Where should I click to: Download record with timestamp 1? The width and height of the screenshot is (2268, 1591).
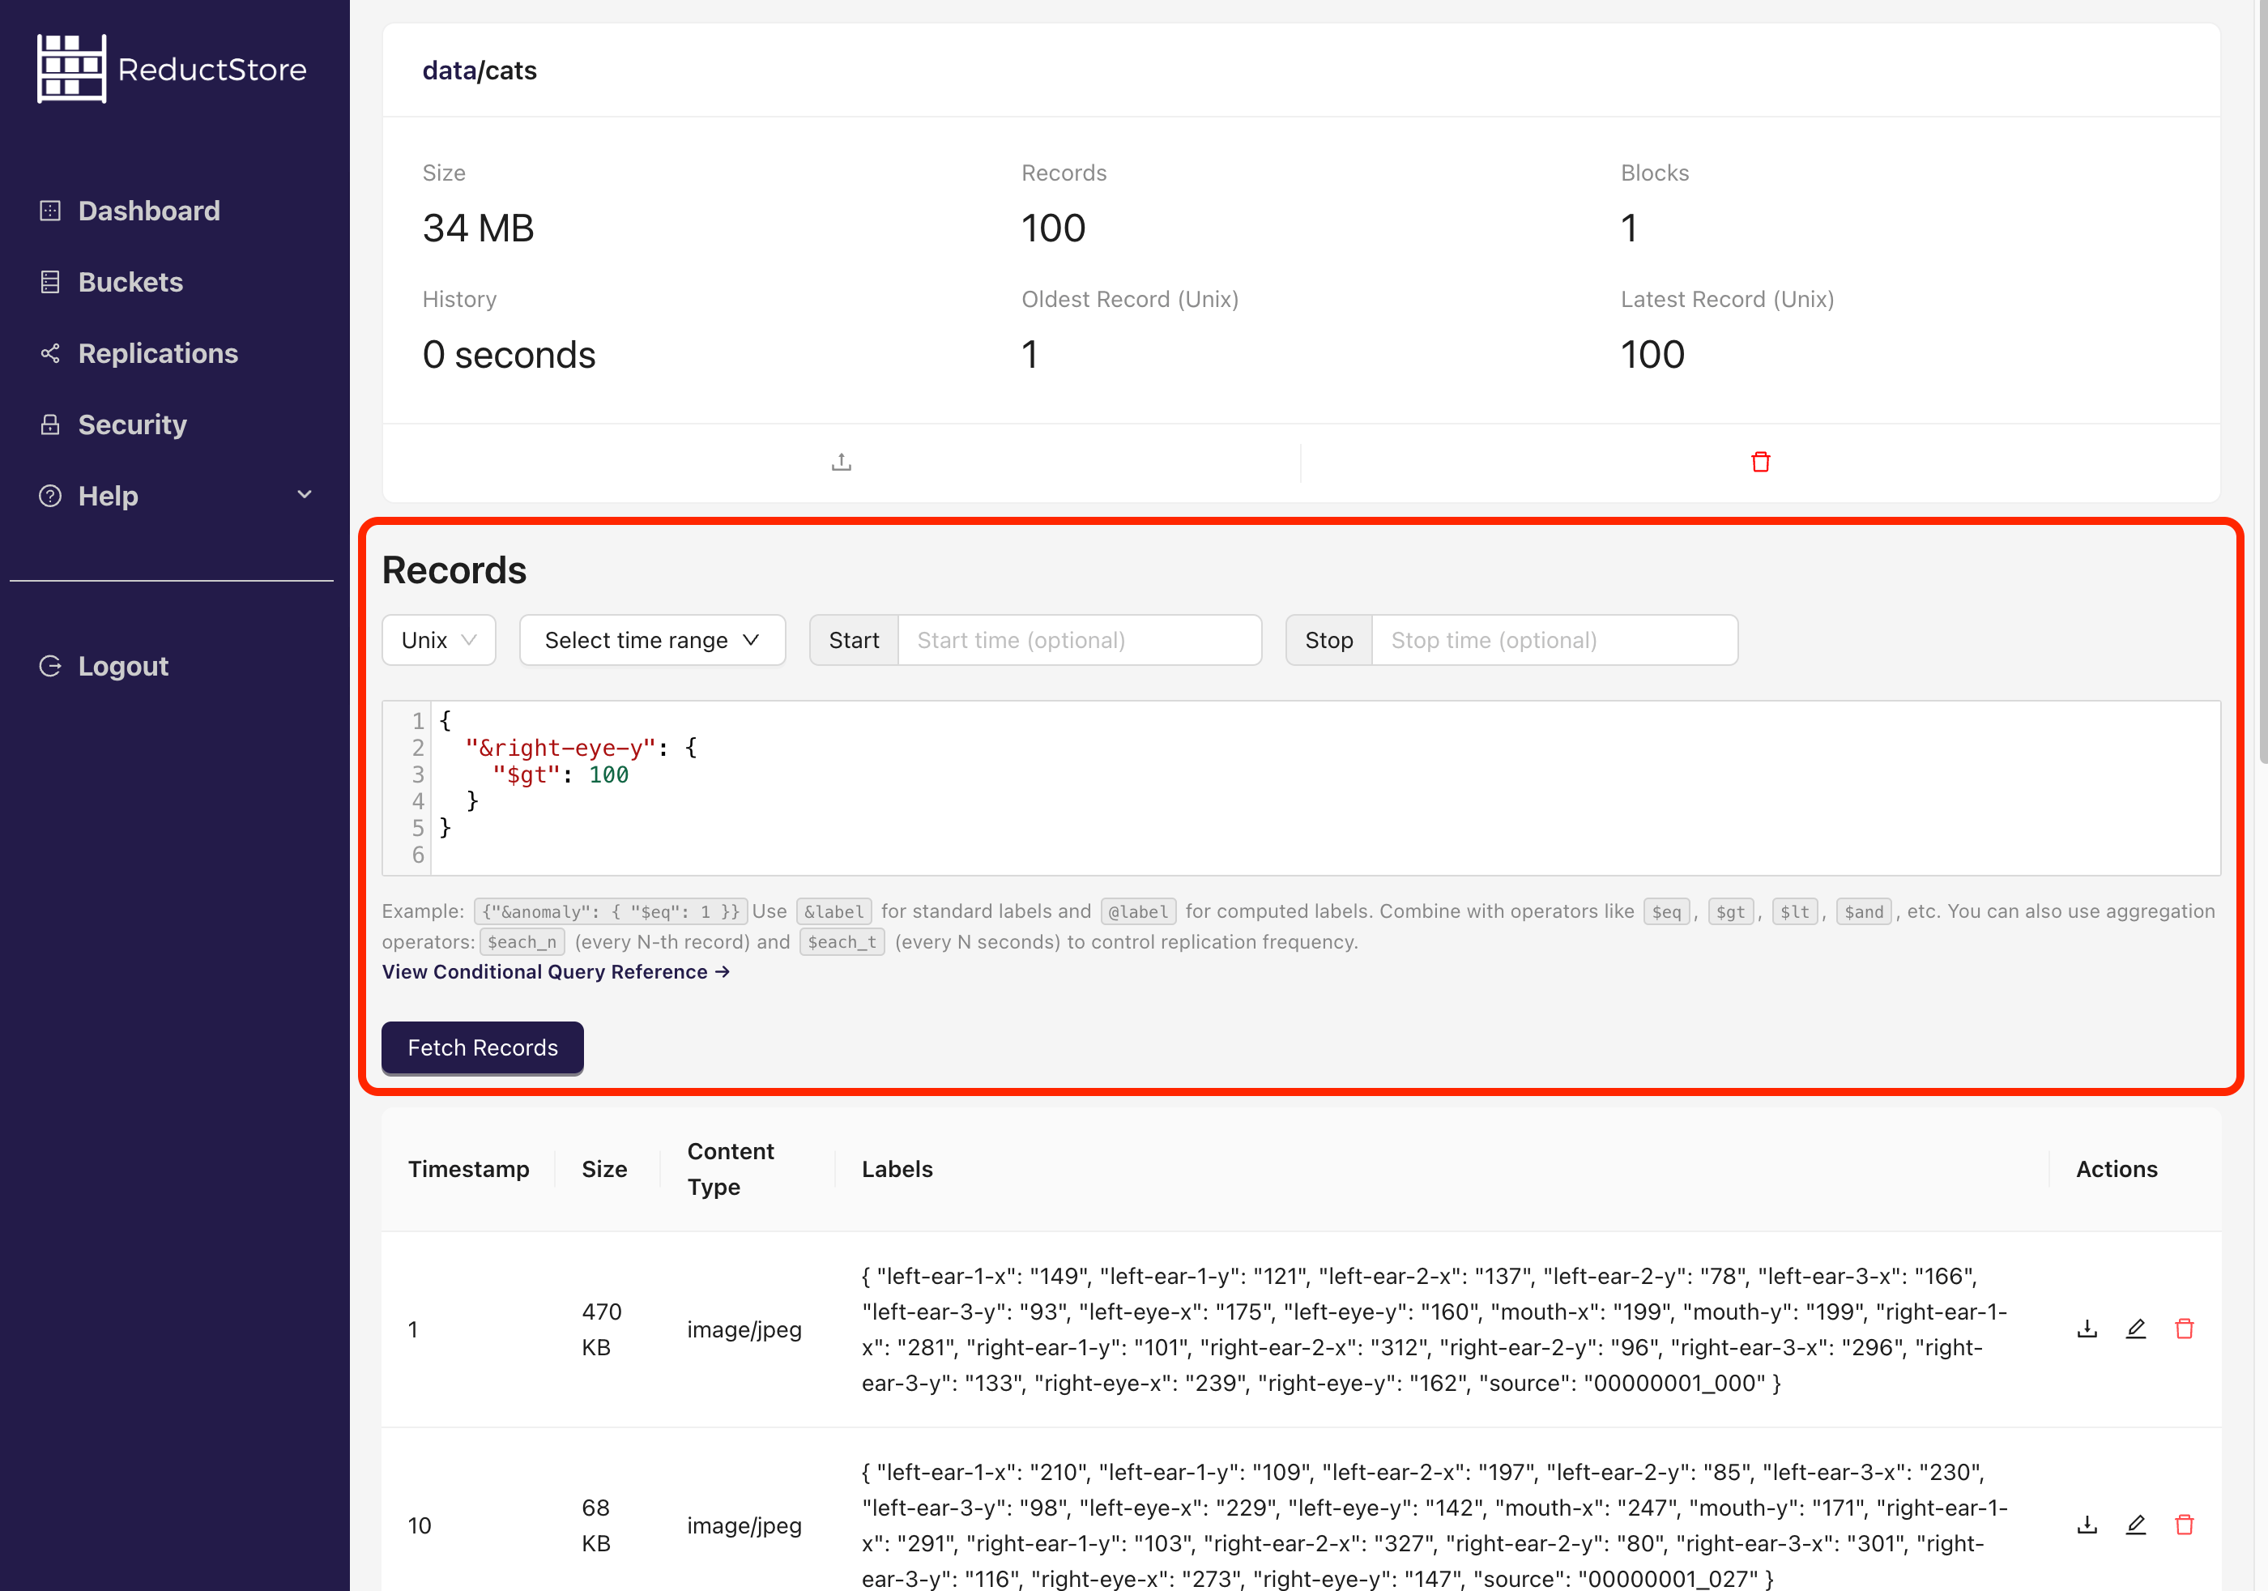pyautogui.click(x=2087, y=1329)
